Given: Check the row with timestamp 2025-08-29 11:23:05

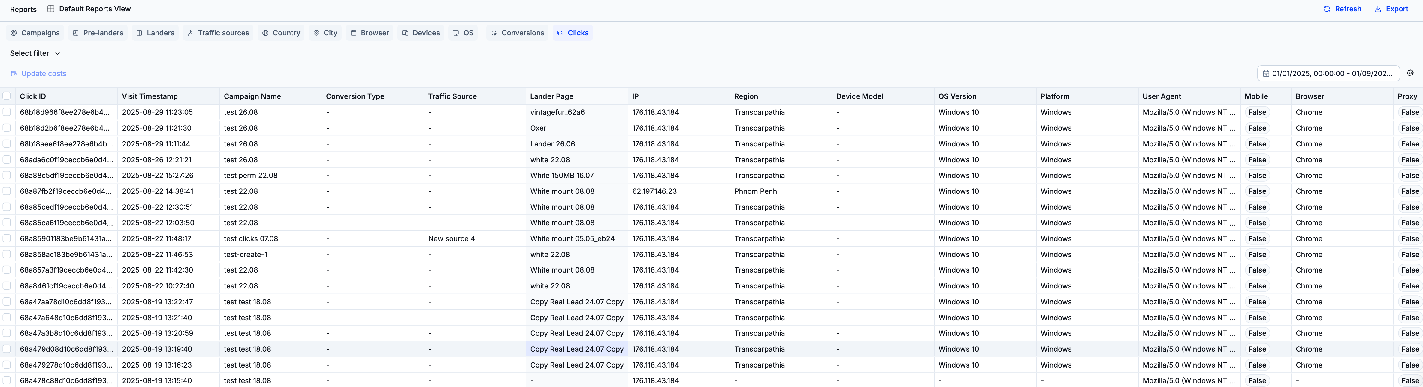Looking at the screenshot, I should pos(7,112).
